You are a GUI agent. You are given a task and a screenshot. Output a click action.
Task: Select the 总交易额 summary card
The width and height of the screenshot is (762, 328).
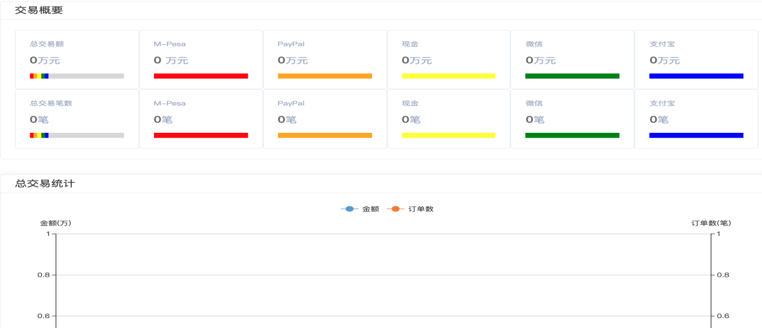click(x=77, y=59)
